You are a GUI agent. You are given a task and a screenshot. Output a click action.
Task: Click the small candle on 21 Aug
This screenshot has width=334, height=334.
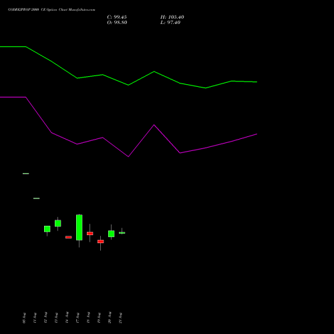(x=122, y=232)
